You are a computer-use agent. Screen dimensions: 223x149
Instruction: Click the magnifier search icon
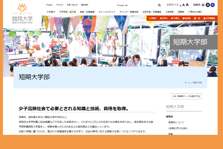(x=159, y=5)
